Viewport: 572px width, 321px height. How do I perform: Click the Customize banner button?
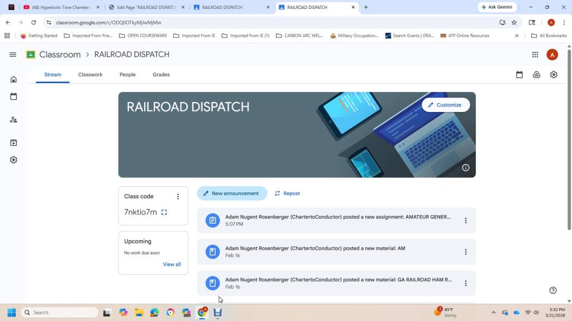(445, 105)
